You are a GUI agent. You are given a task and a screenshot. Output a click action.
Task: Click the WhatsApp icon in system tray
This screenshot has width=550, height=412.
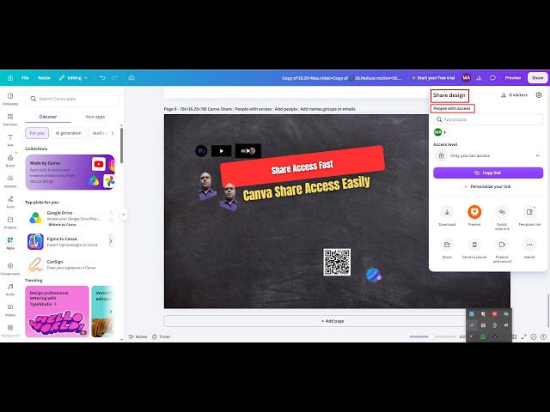coord(483,336)
